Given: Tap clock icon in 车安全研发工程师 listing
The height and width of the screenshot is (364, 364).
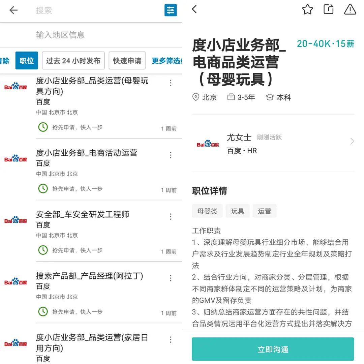Looking at the screenshot, I should coord(43,250).
